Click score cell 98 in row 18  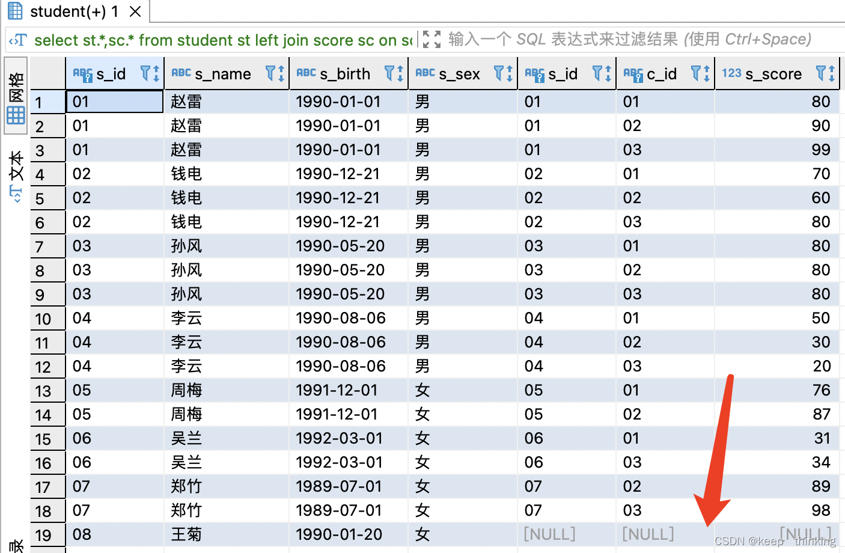778,510
